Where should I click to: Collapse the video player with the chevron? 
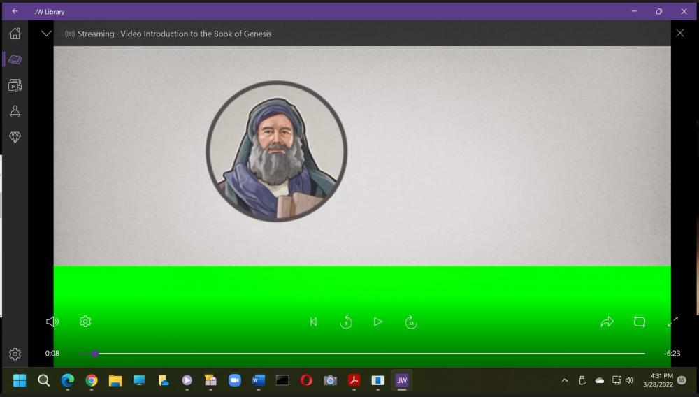coord(46,34)
